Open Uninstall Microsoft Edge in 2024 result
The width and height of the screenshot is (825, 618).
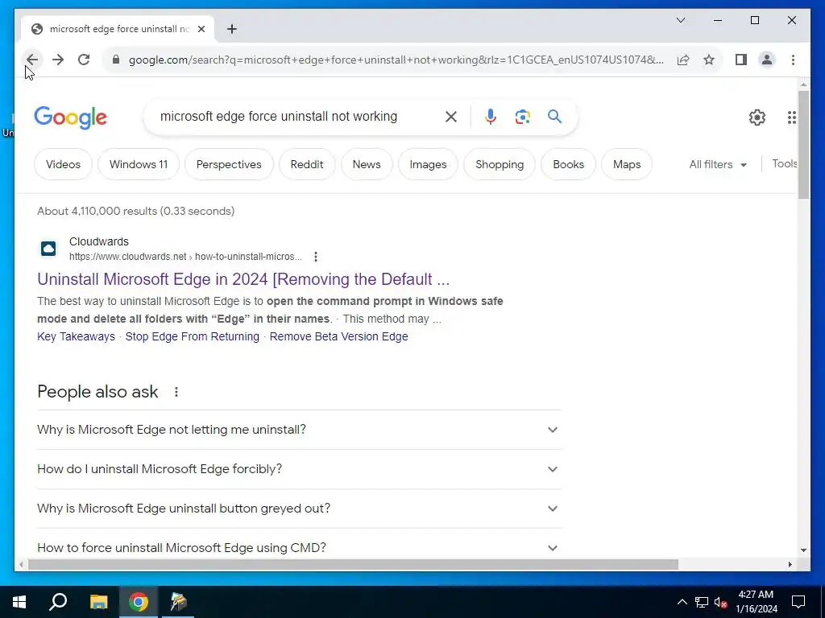click(x=243, y=279)
